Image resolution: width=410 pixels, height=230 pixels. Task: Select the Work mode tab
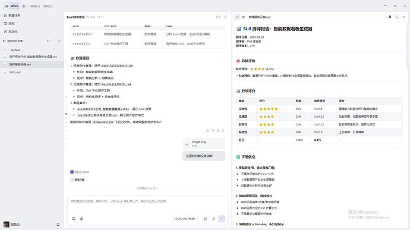(x=11, y=6)
